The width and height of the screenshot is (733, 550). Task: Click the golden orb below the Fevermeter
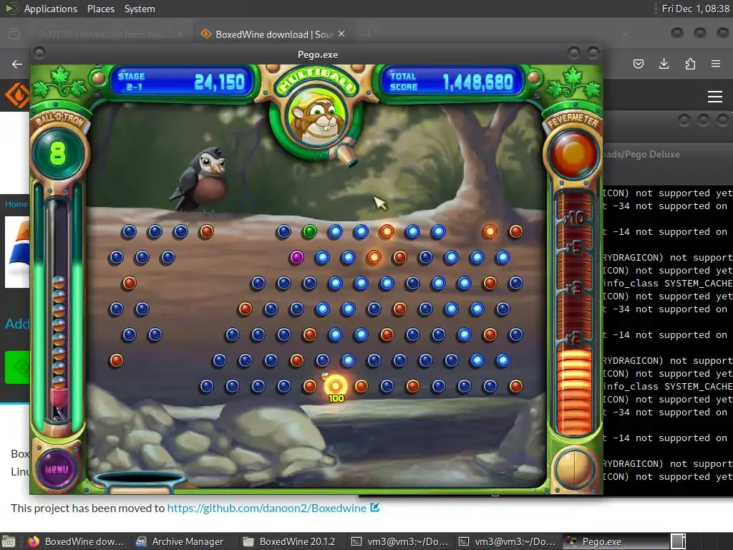click(574, 469)
